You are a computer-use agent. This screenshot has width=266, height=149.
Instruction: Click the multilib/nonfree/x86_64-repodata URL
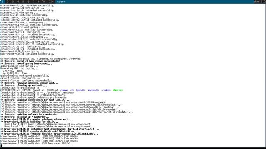tap(79, 112)
